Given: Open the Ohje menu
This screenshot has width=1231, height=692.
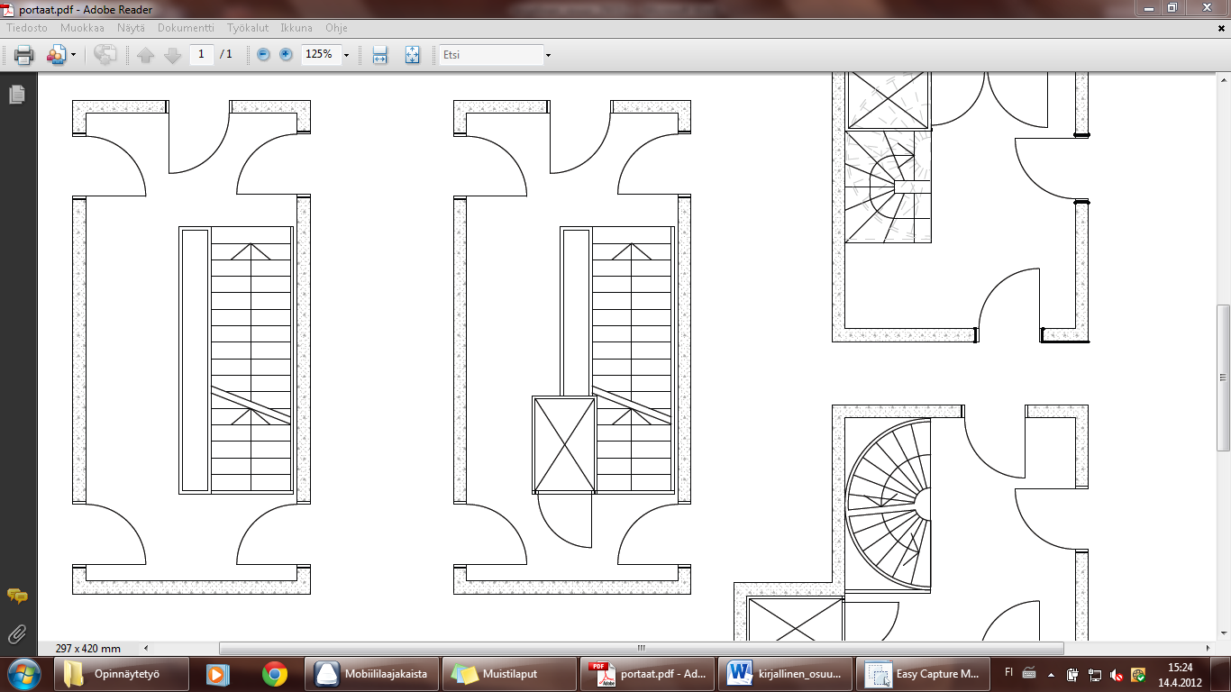Looking at the screenshot, I should click(336, 28).
